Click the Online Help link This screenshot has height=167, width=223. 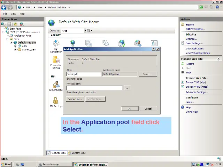tap(192, 112)
